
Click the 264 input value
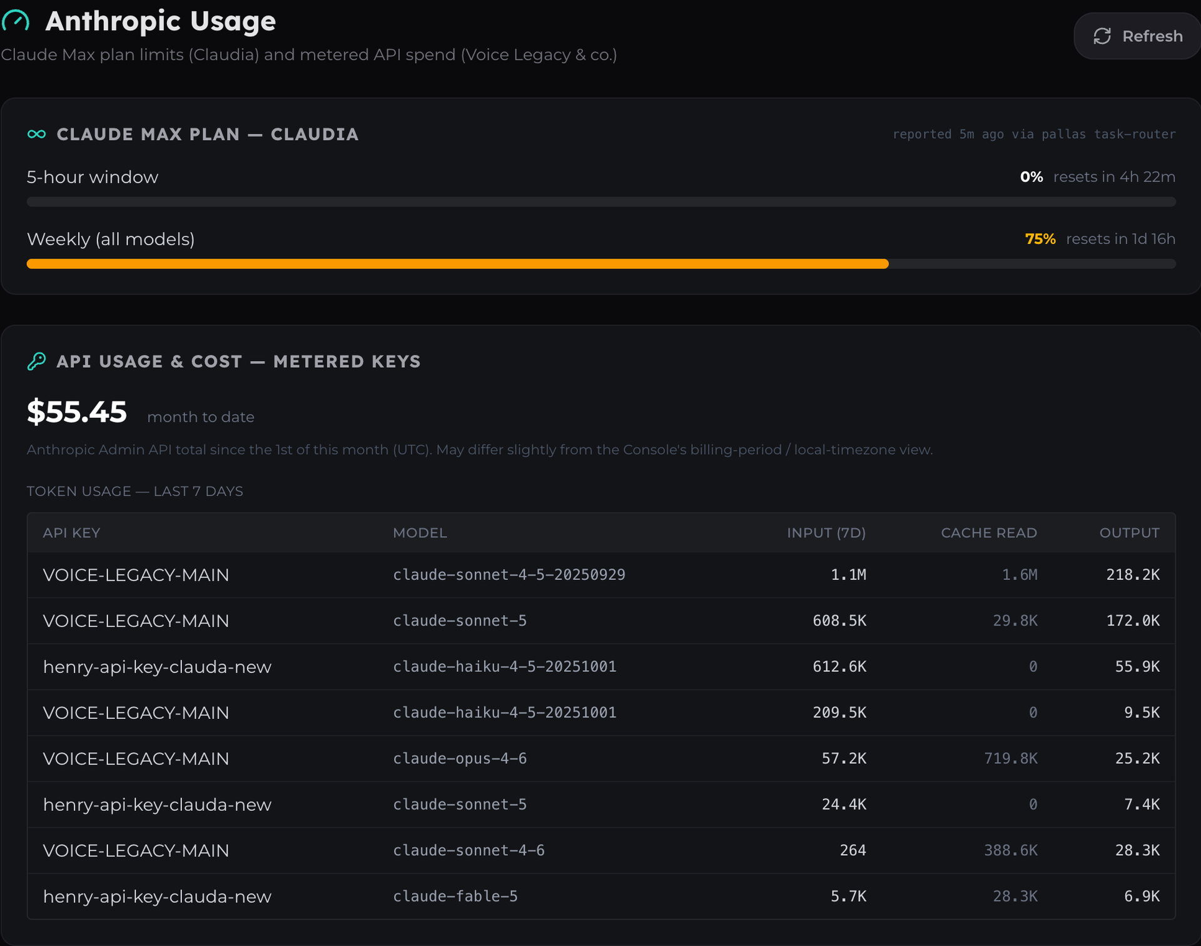click(853, 851)
